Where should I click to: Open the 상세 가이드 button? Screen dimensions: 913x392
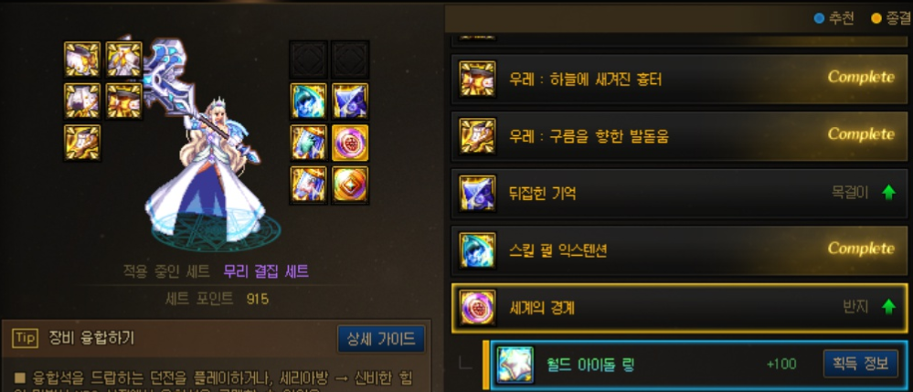(381, 338)
